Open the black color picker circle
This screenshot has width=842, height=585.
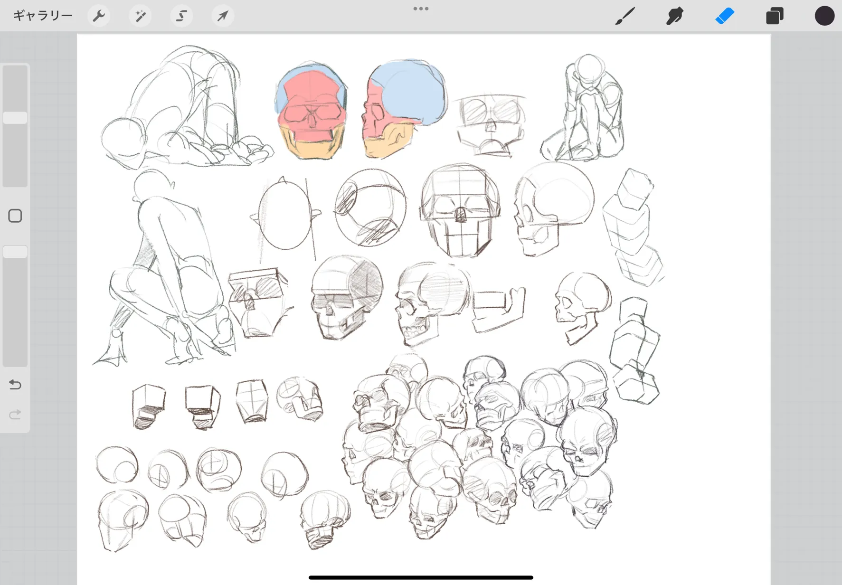[824, 16]
